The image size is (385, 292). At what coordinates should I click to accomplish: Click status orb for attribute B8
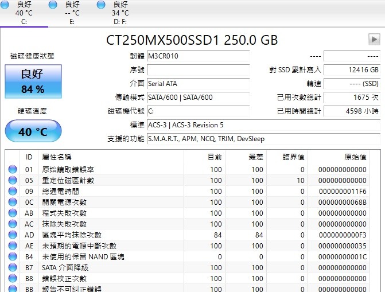(x=13, y=278)
